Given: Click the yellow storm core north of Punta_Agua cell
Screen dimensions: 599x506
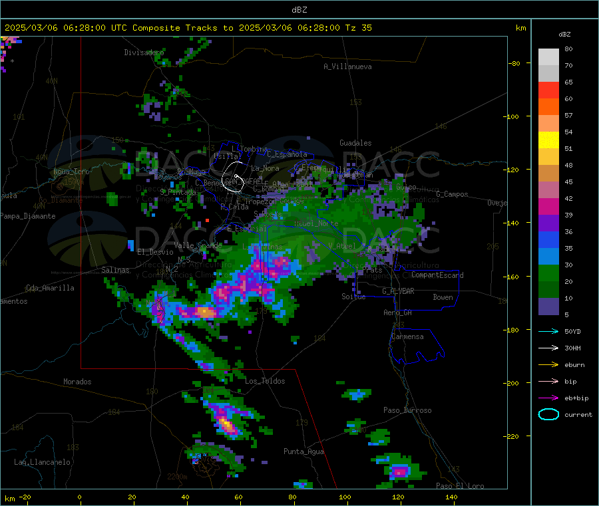Looking at the screenshot, I should [x=226, y=424].
